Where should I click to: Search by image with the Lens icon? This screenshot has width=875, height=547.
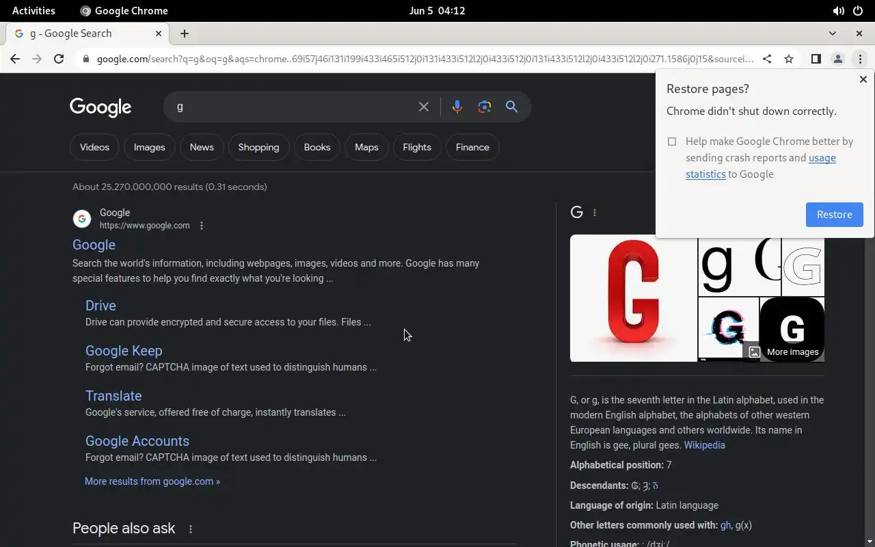[x=485, y=107]
